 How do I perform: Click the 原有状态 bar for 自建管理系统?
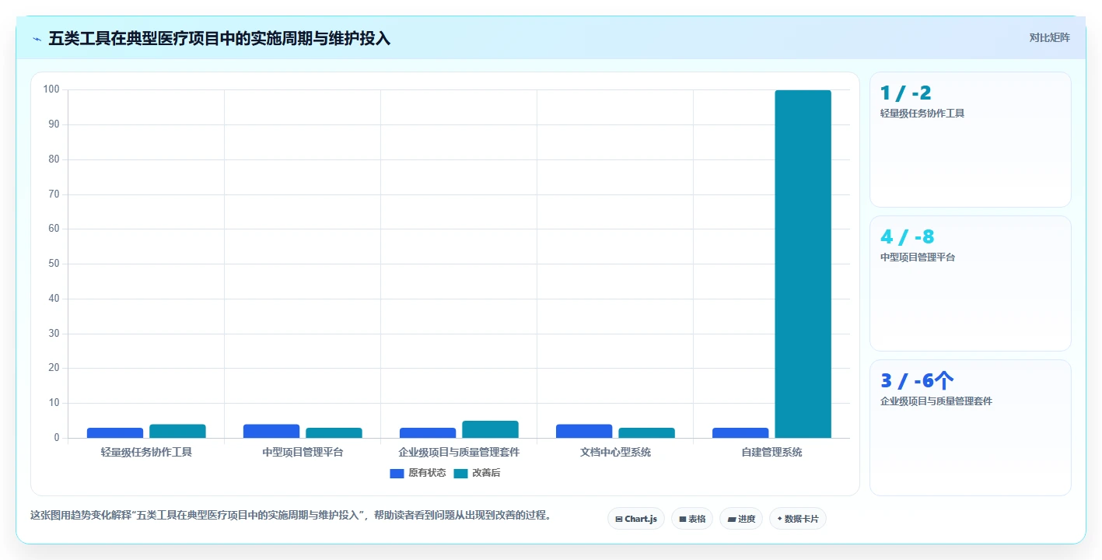click(740, 433)
